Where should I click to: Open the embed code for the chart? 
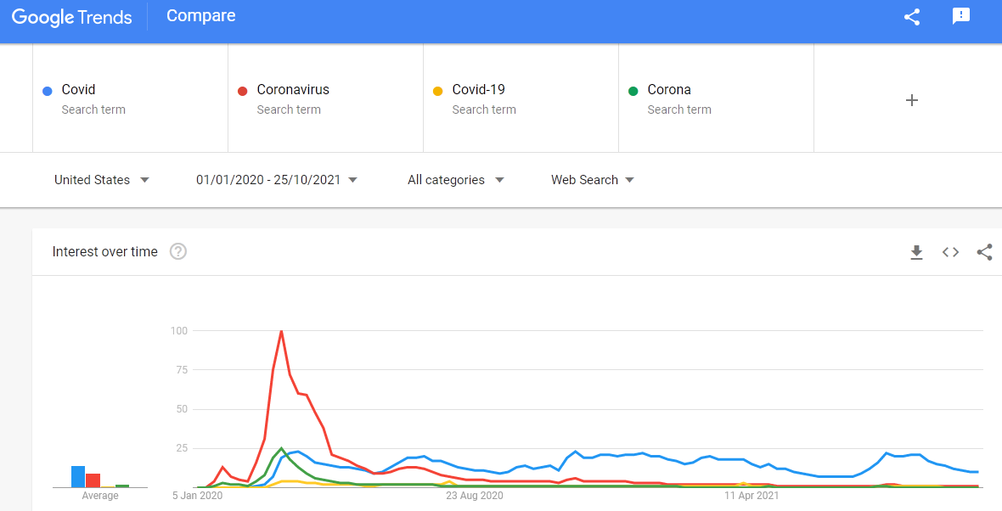click(x=950, y=252)
